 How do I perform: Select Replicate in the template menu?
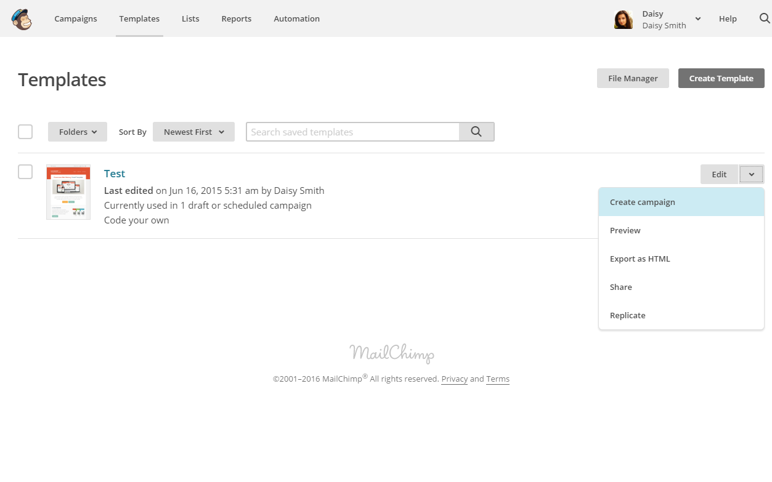tap(627, 315)
